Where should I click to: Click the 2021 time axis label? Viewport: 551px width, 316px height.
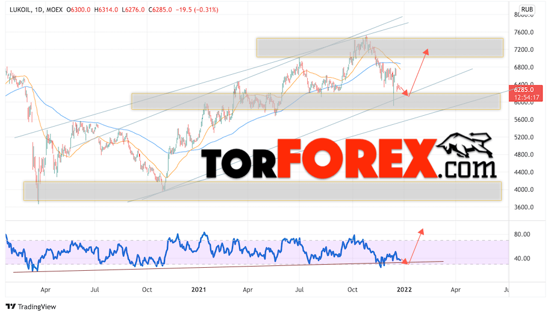click(x=198, y=289)
